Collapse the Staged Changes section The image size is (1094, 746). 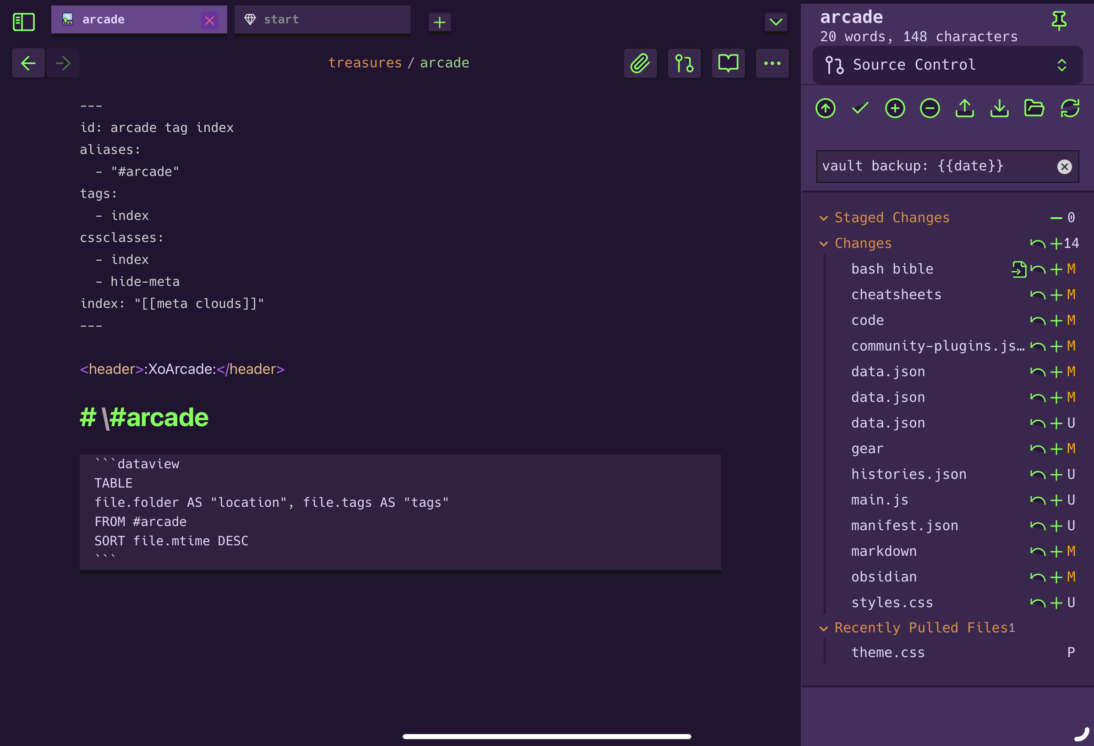coord(823,218)
